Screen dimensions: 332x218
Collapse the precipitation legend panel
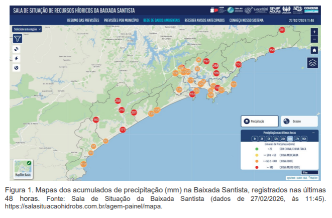tap(313, 133)
